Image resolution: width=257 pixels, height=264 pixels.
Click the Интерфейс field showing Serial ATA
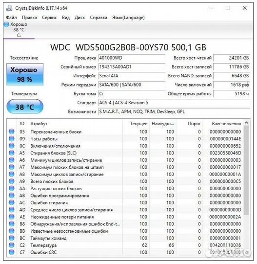pos(132,76)
